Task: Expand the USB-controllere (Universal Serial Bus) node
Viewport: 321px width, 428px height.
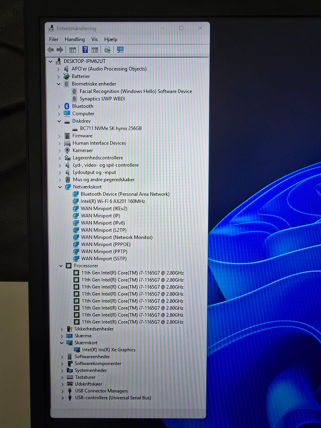Action: click(63, 398)
